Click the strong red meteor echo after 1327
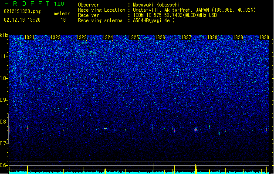 point(196,130)
